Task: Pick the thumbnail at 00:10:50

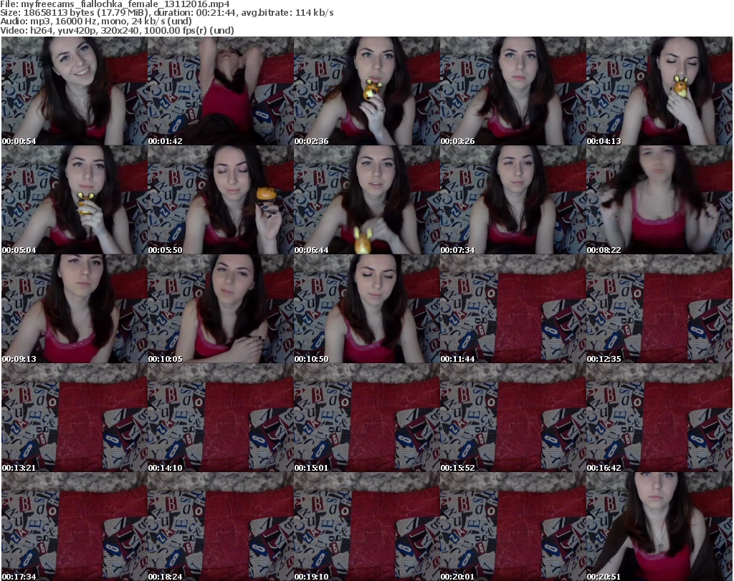Action: coord(366,309)
